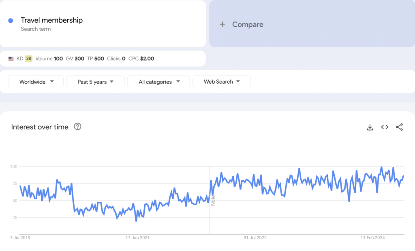415x251 pixels.
Task: Open the Interest over time help icon
Action: [77, 127]
